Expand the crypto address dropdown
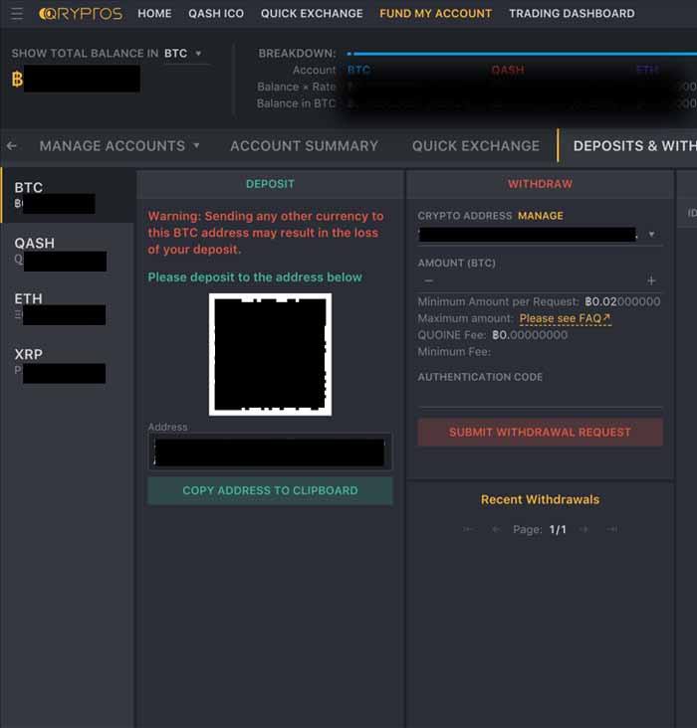 pyautogui.click(x=651, y=235)
